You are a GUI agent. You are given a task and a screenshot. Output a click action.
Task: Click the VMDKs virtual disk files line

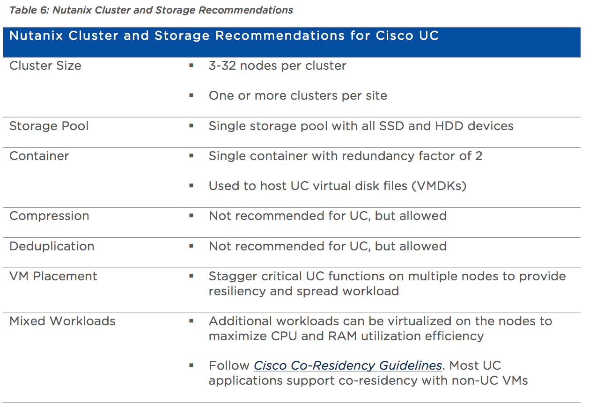338,186
